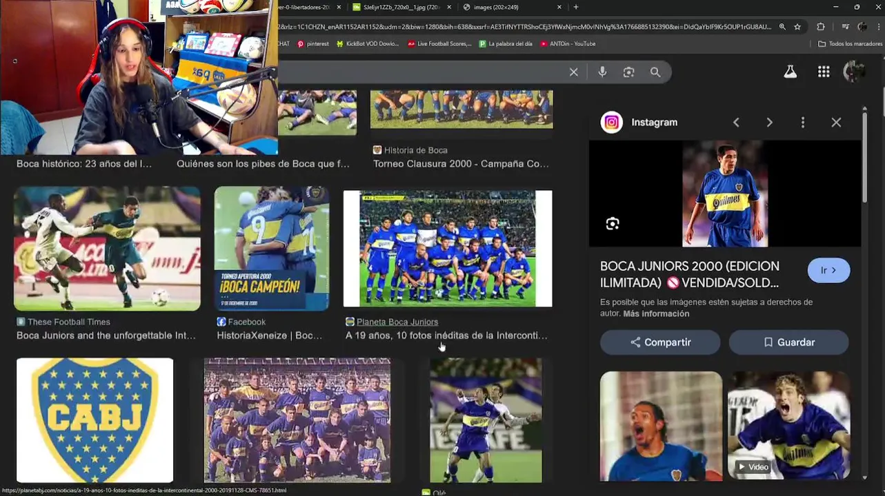Click the Instagram logo in preview panel

(x=612, y=122)
